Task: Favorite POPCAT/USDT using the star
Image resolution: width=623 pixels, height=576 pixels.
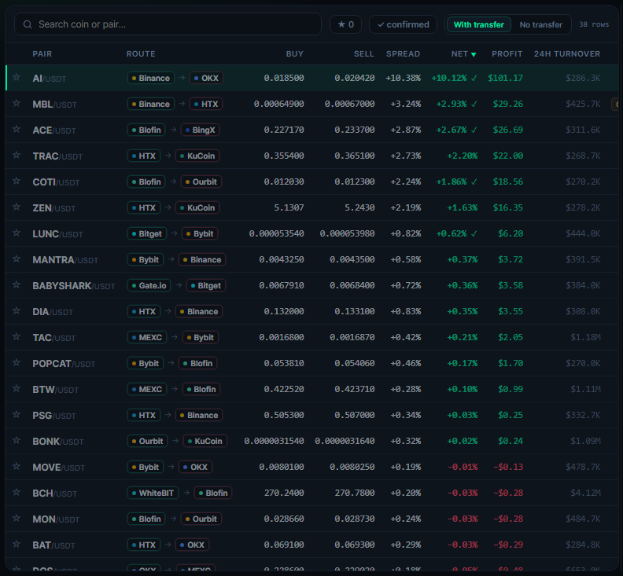Action: (x=17, y=363)
